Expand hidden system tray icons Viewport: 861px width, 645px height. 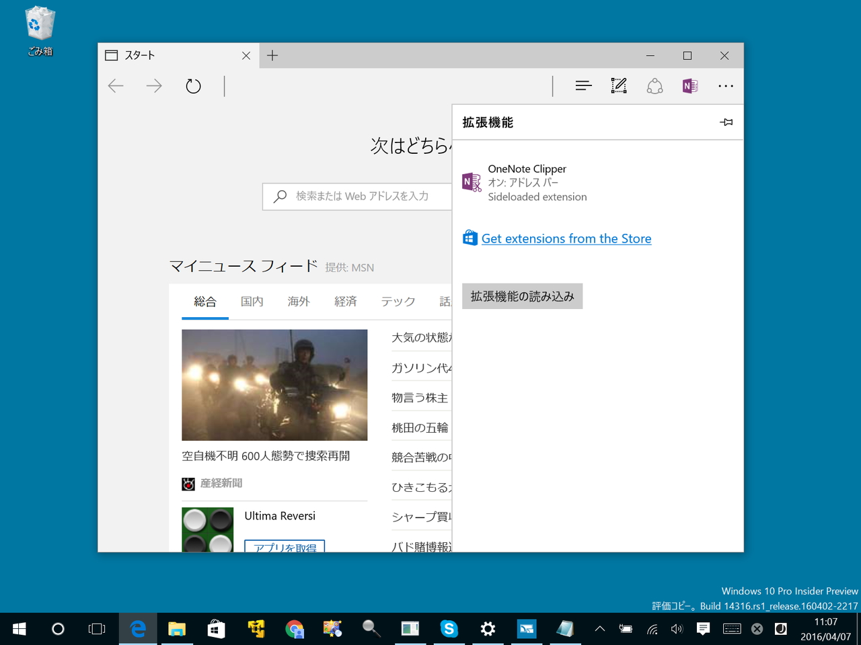(x=599, y=629)
